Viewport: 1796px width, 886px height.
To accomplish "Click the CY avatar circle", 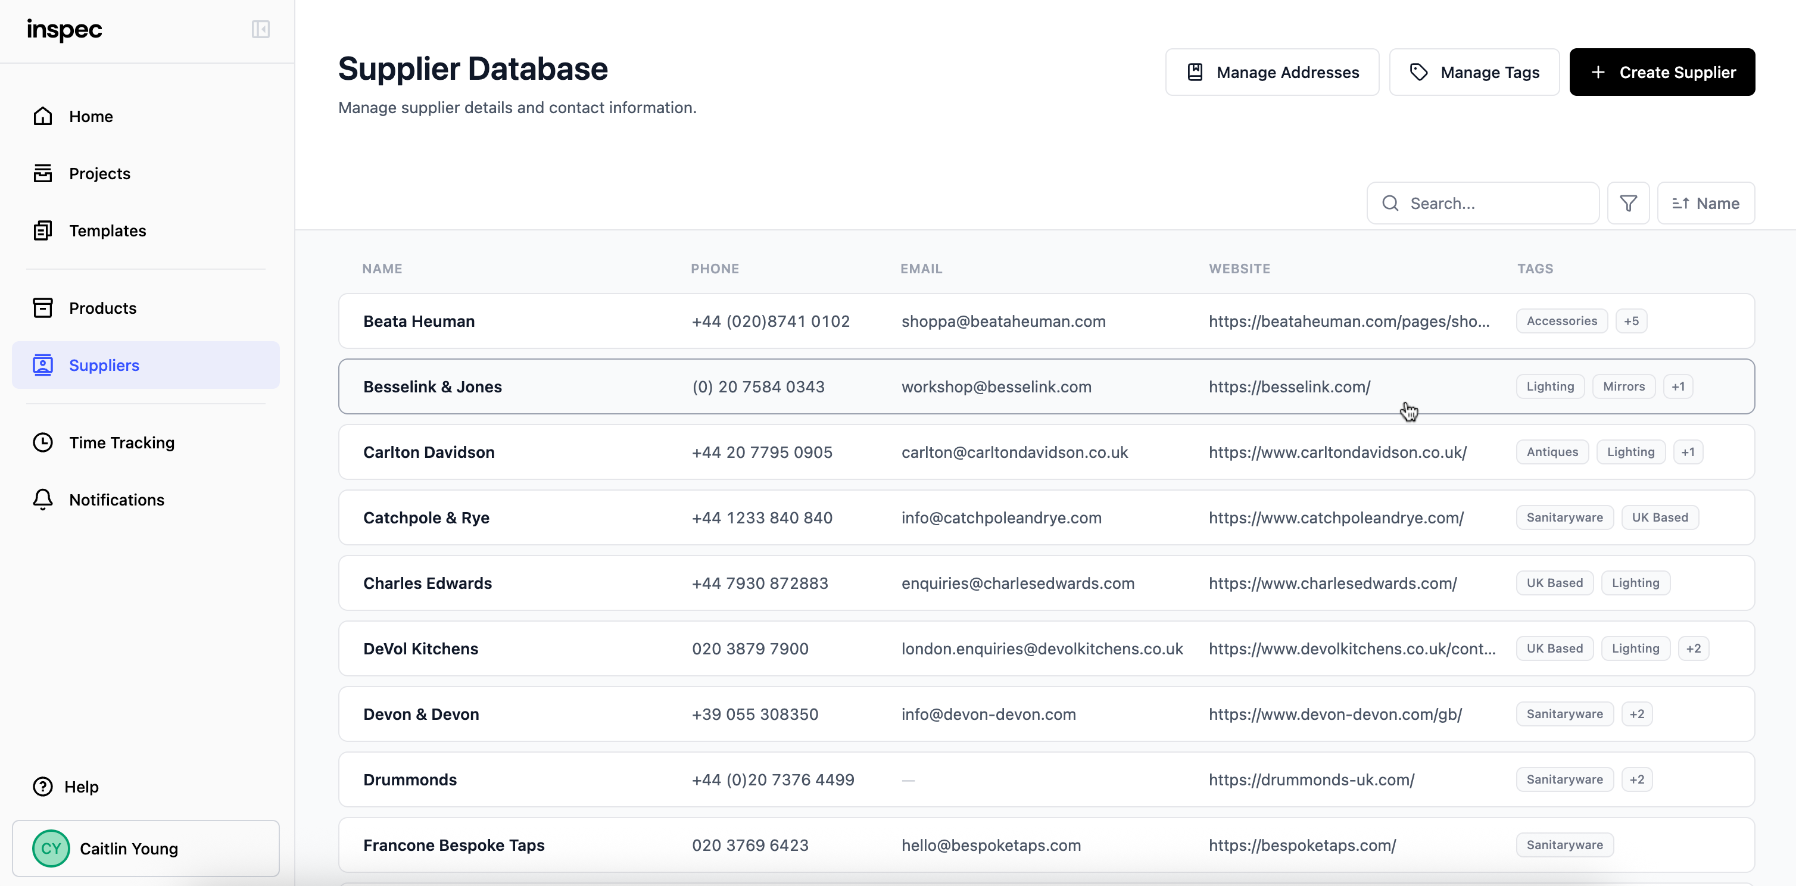I will point(52,848).
